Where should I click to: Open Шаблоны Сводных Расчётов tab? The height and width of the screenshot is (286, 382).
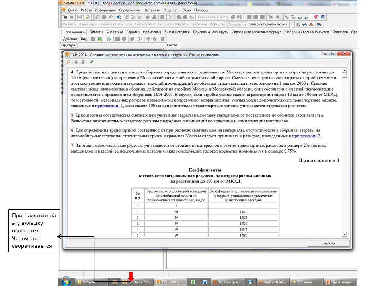[307, 32]
